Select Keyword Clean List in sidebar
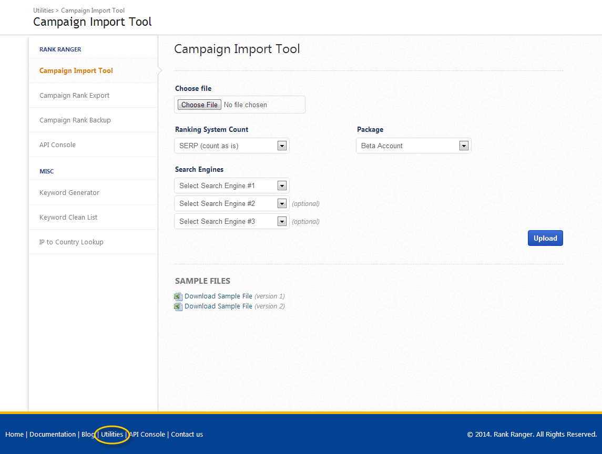Image resolution: width=602 pixels, height=454 pixels. 68,217
